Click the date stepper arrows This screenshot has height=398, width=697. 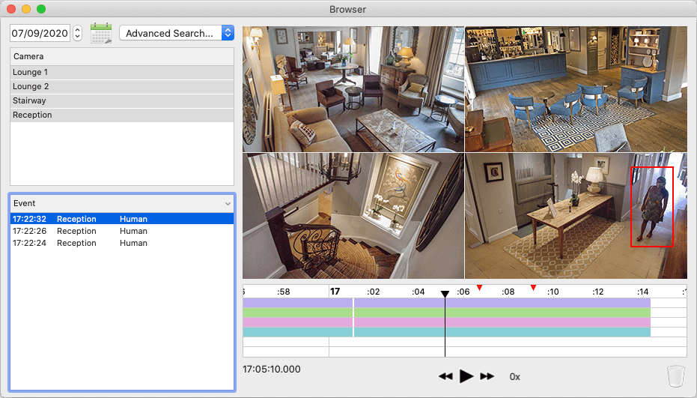click(x=77, y=33)
